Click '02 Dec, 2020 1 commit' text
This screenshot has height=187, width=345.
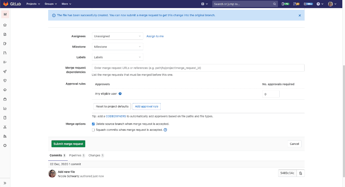click(x=65, y=164)
